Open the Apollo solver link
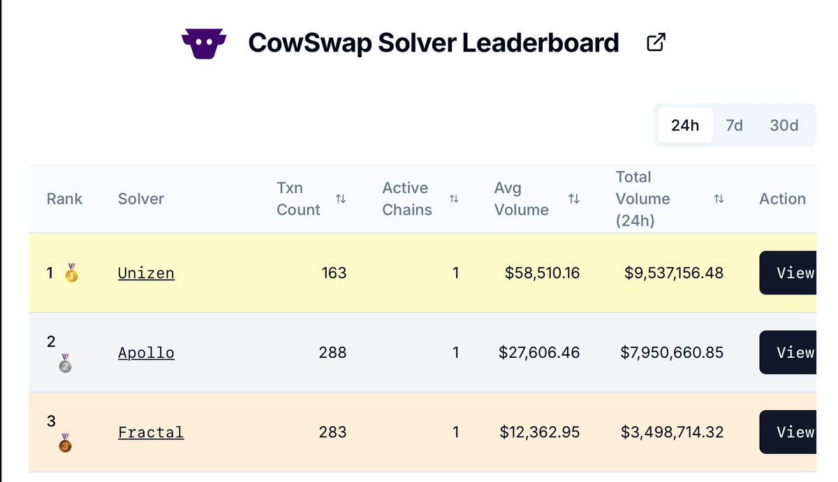This screenshot has width=838, height=482. [146, 352]
